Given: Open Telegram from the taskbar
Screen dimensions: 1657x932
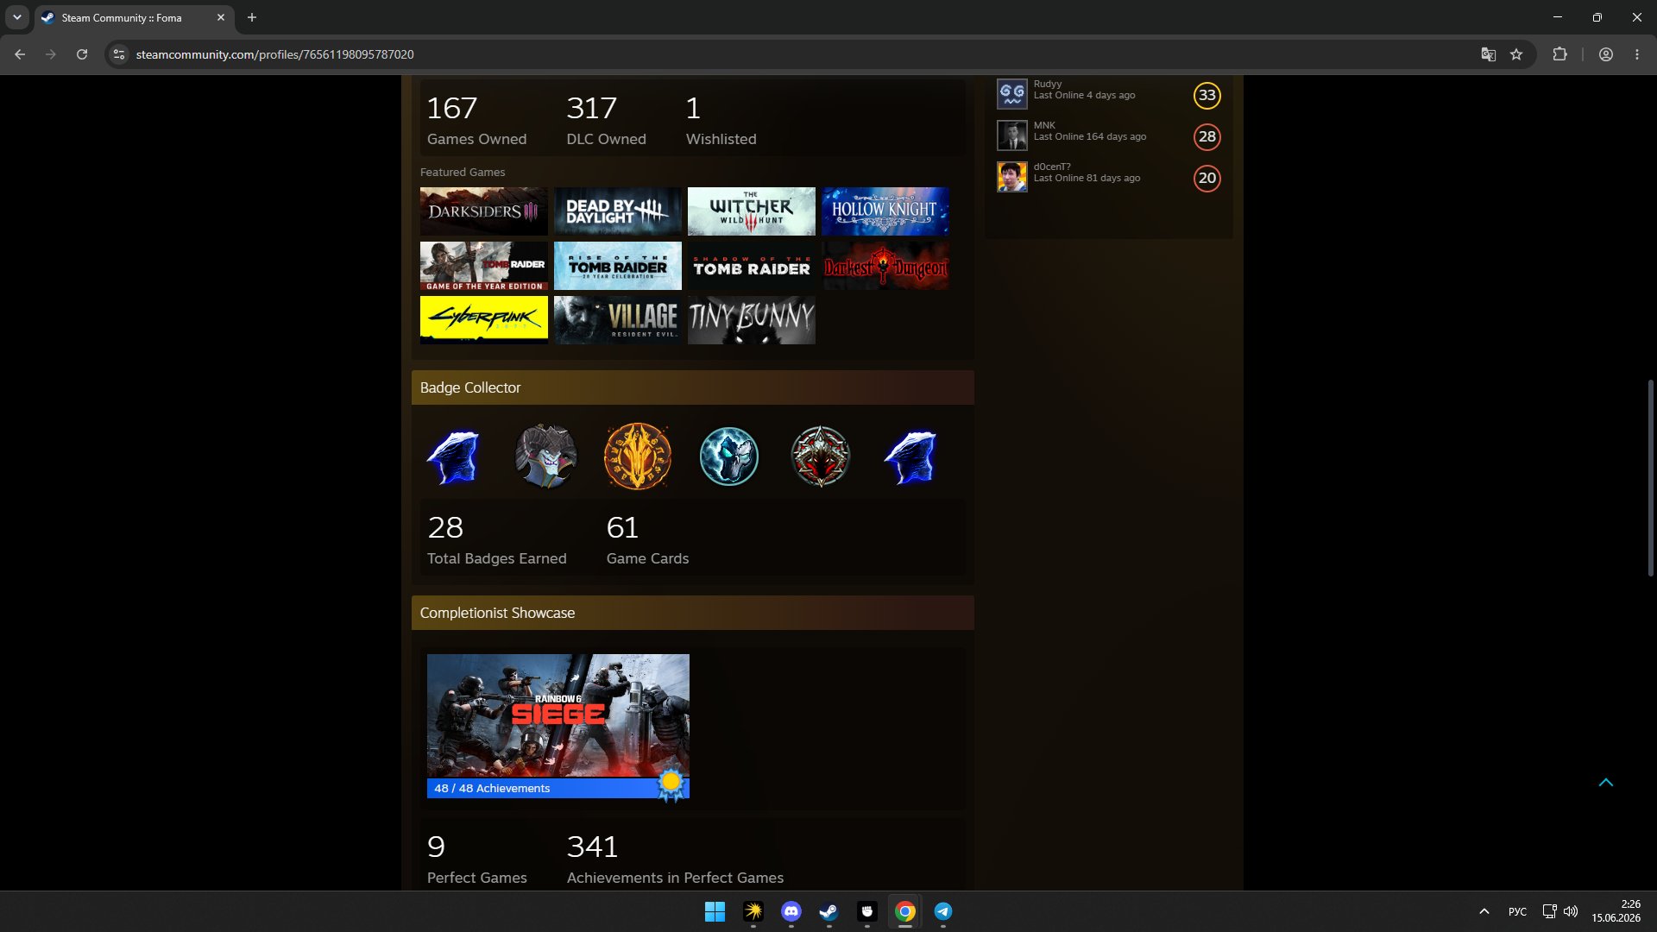Looking at the screenshot, I should click(x=942, y=911).
